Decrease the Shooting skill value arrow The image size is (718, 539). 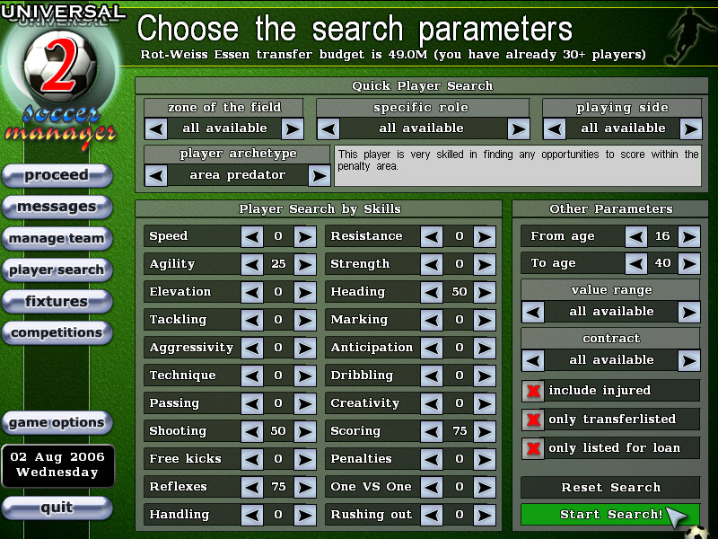pyautogui.click(x=252, y=431)
